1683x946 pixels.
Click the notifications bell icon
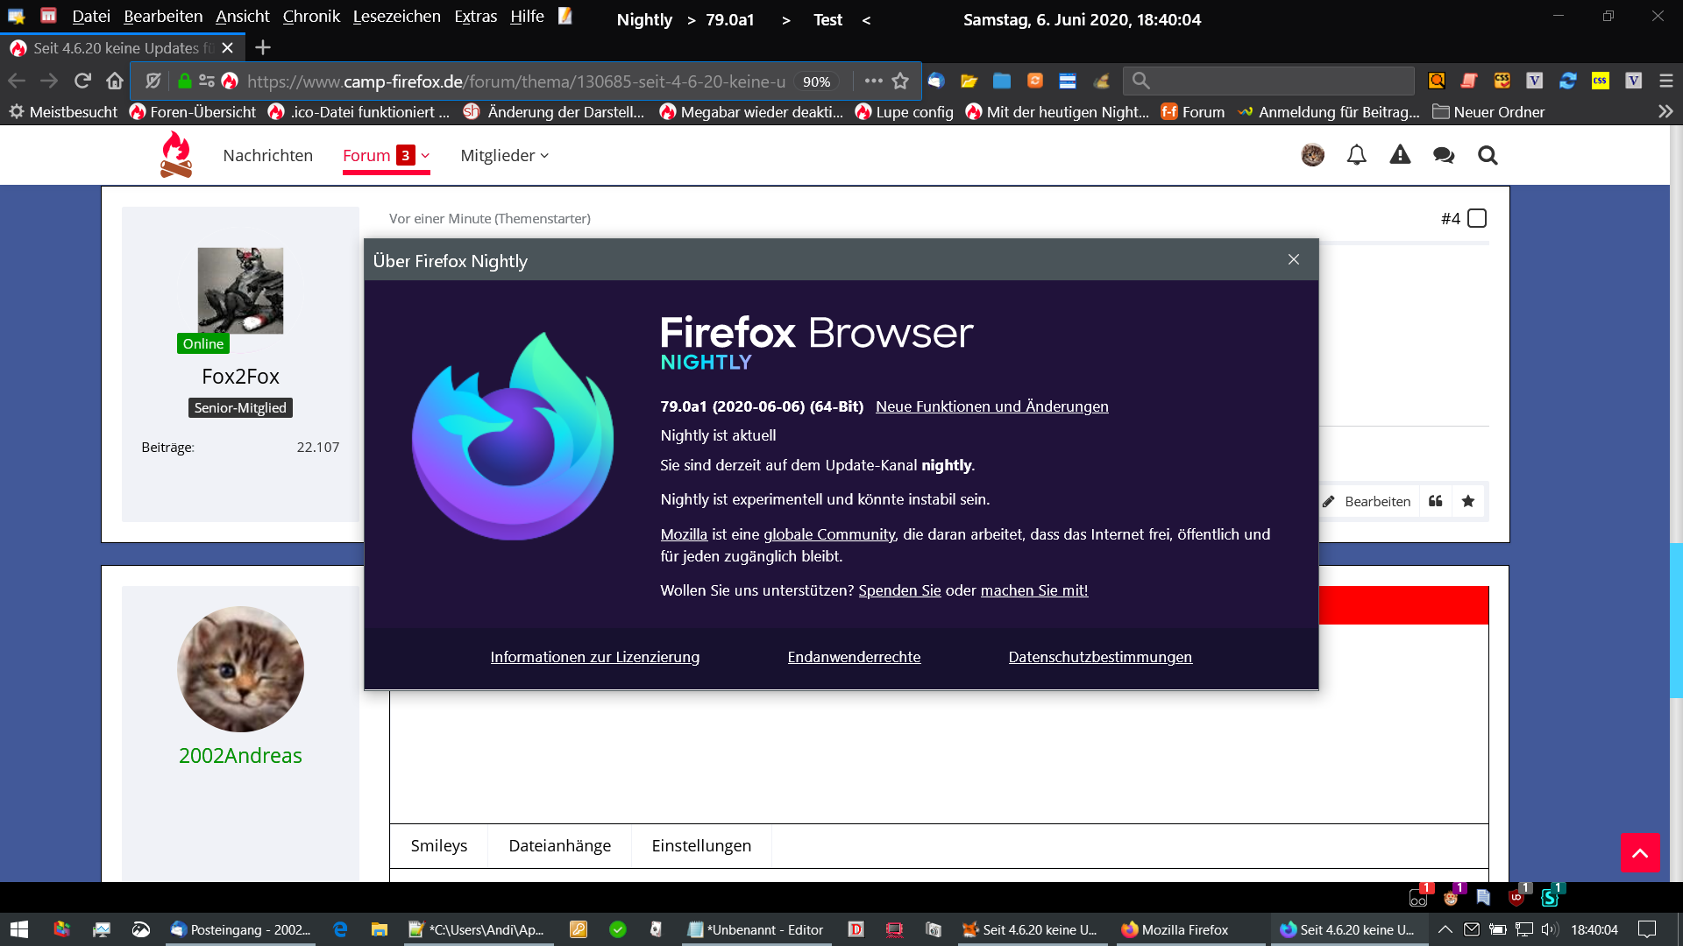coord(1356,156)
